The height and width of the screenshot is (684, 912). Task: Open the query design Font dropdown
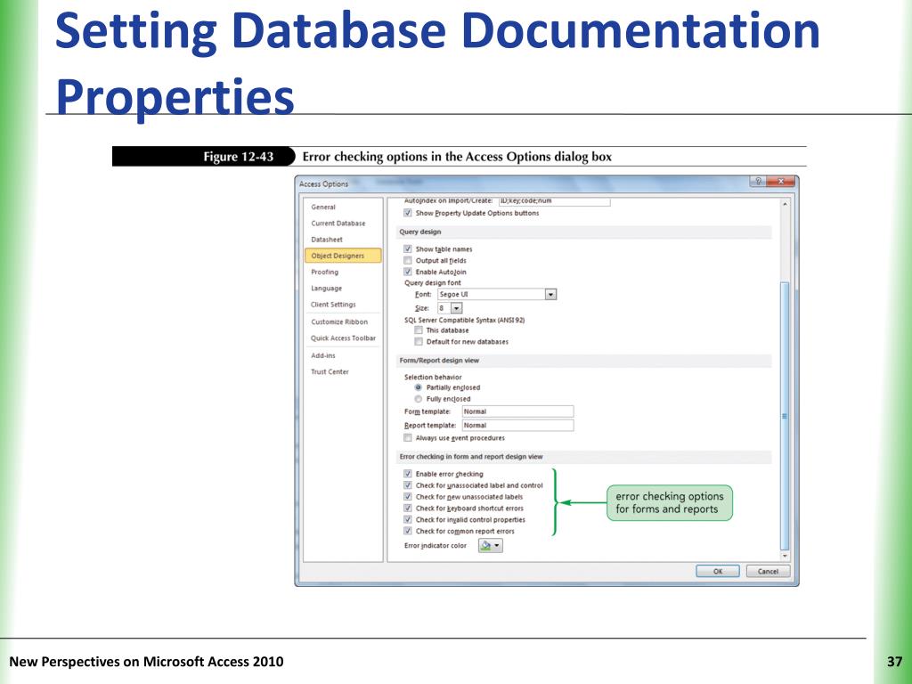coord(550,294)
